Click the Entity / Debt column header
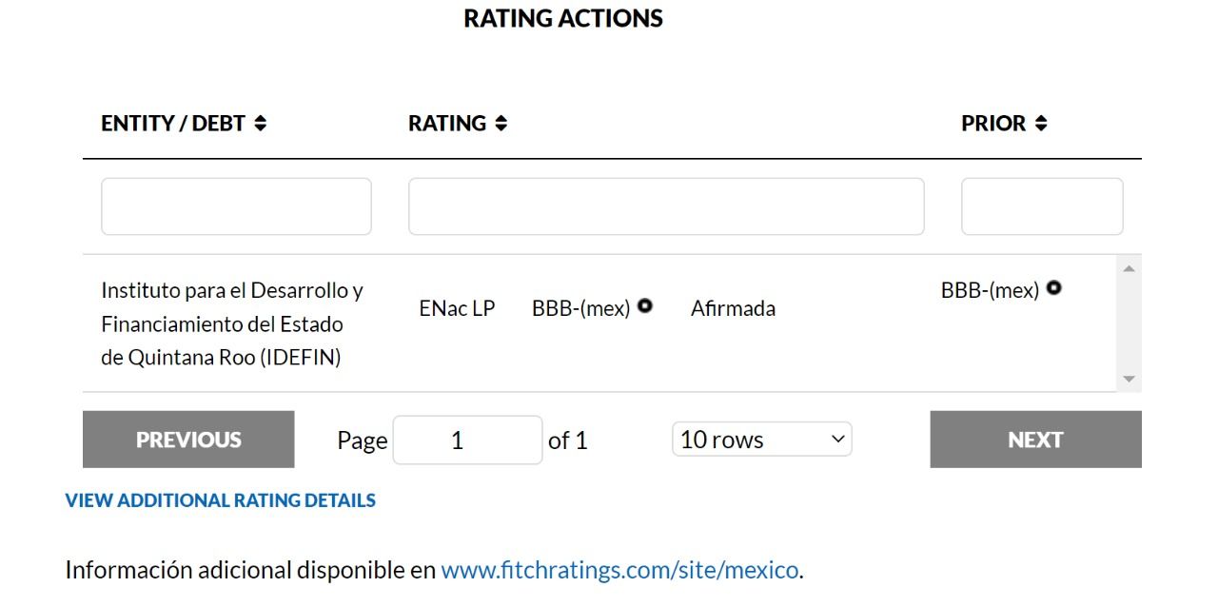 coord(173,124)
